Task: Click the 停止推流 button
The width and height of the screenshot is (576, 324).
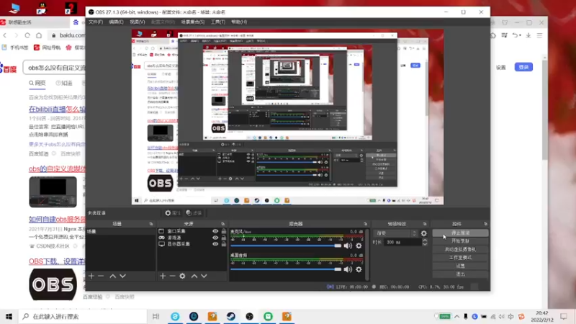Action: pyautogui.click(x=460, y=233)
